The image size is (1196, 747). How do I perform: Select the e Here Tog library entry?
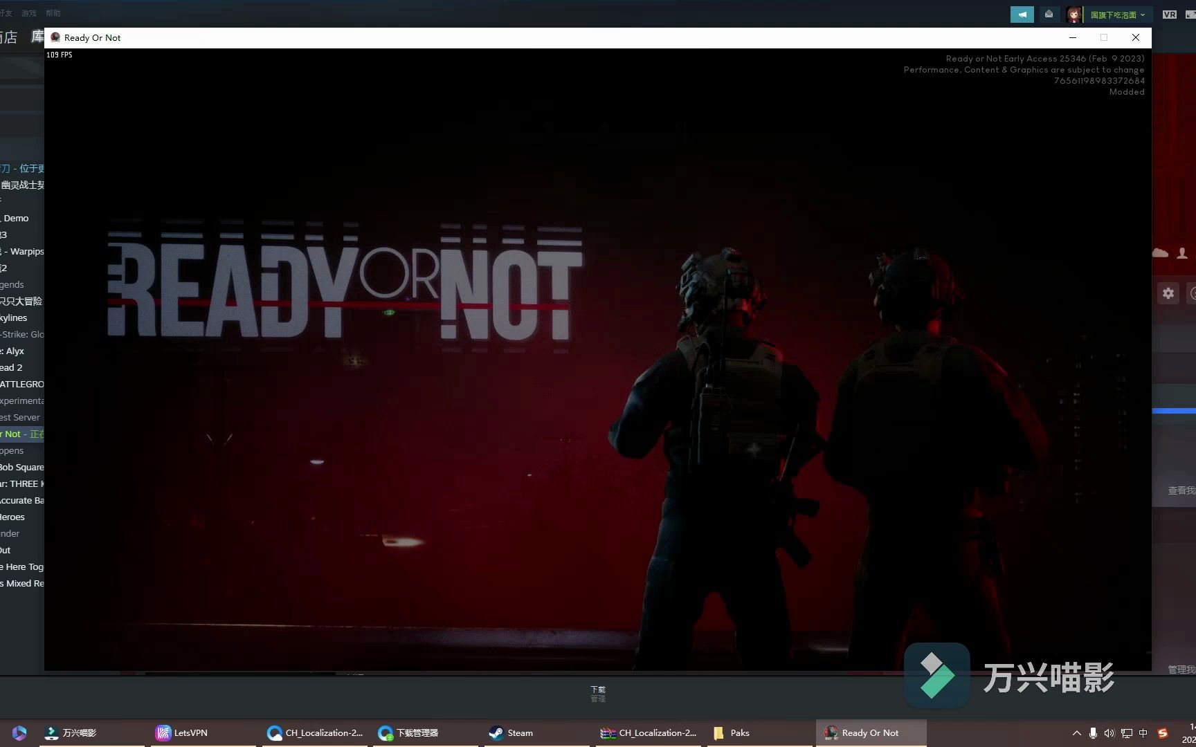22,567
